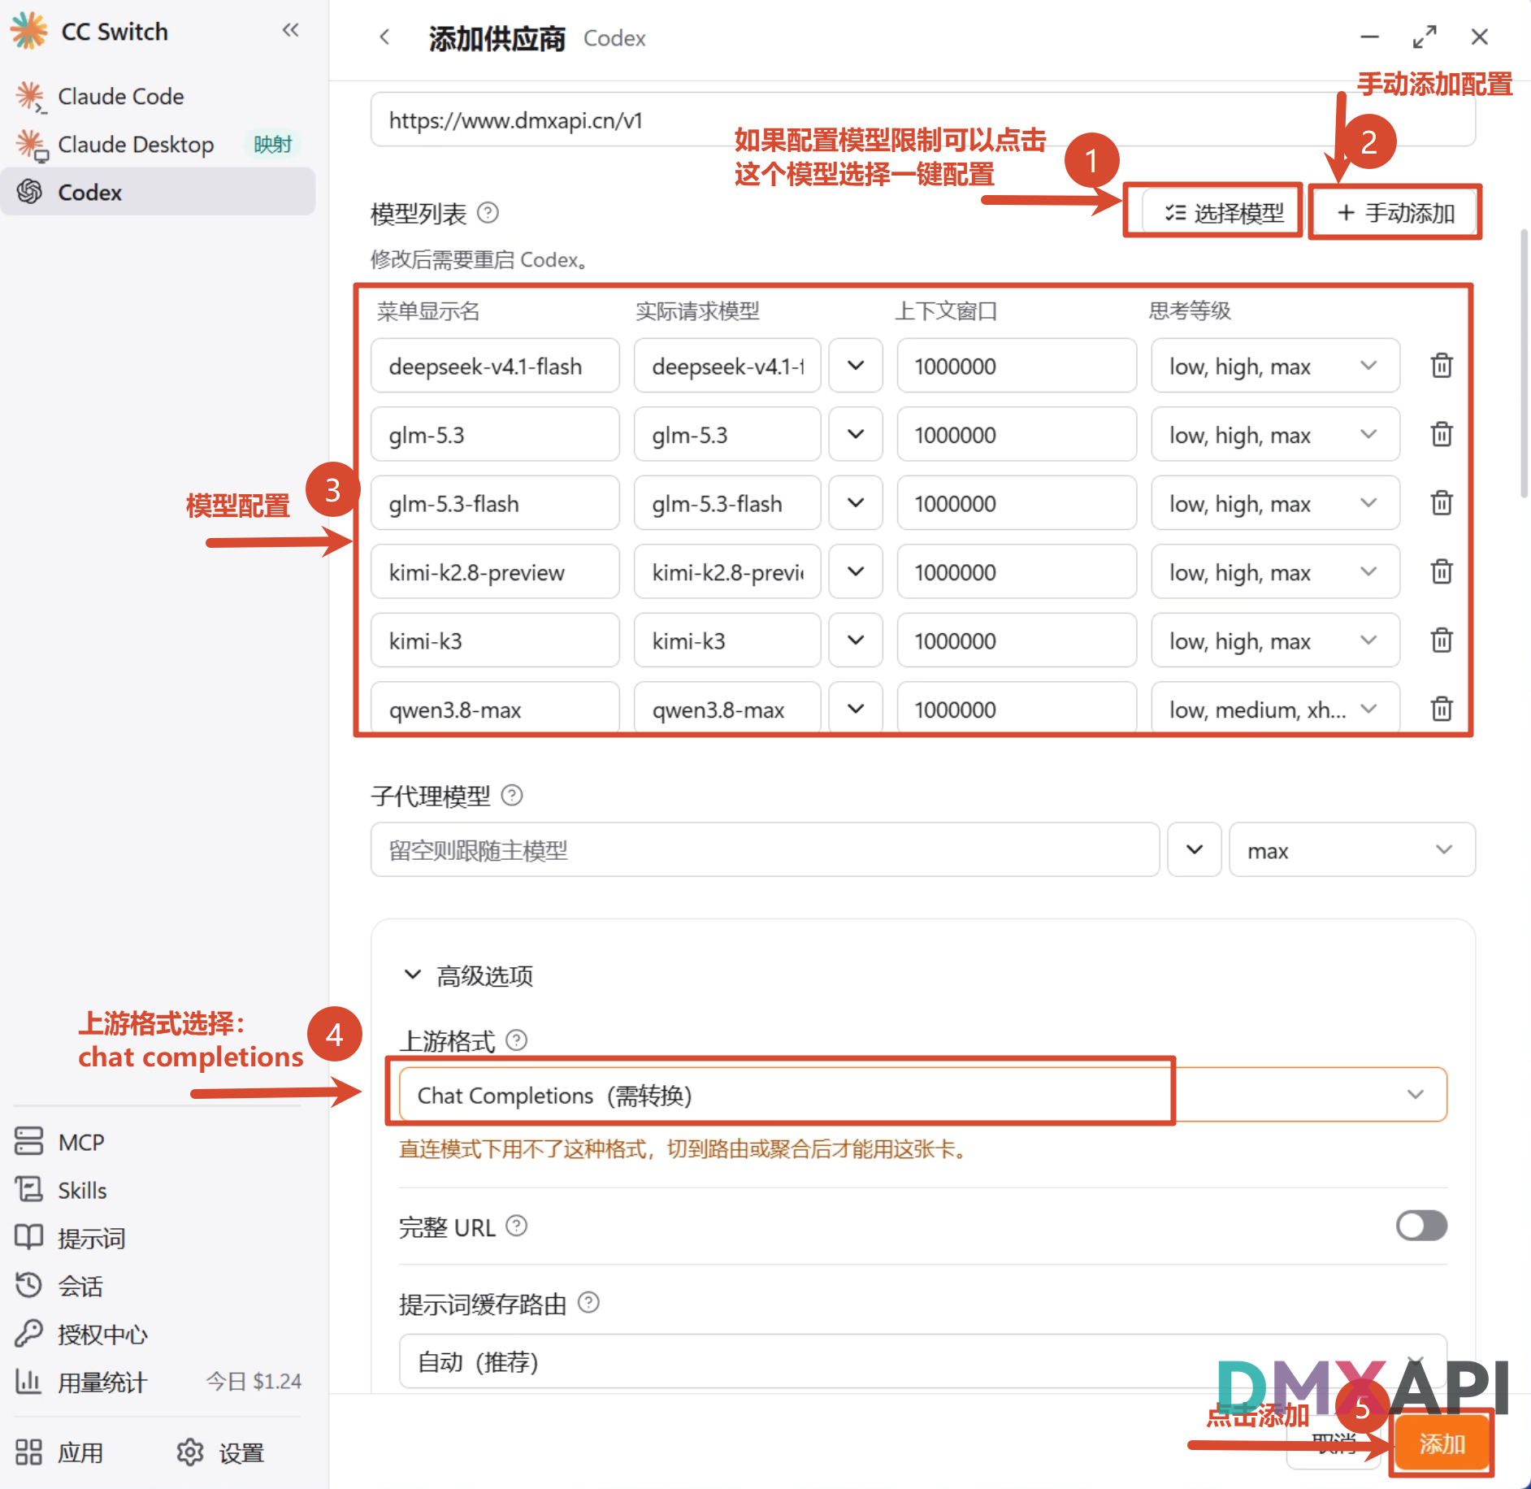
Task: Remove the kimi-k3 model with trash icon
Action: tap(1441, 640)
